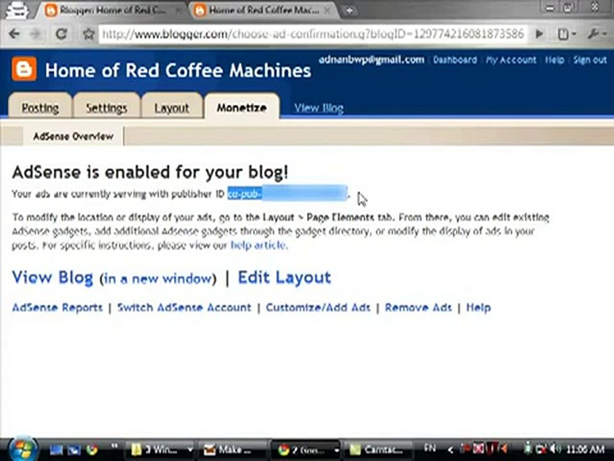Select the AdSense Overview sub-tab
Screen dimensions: 614x461
73,136
